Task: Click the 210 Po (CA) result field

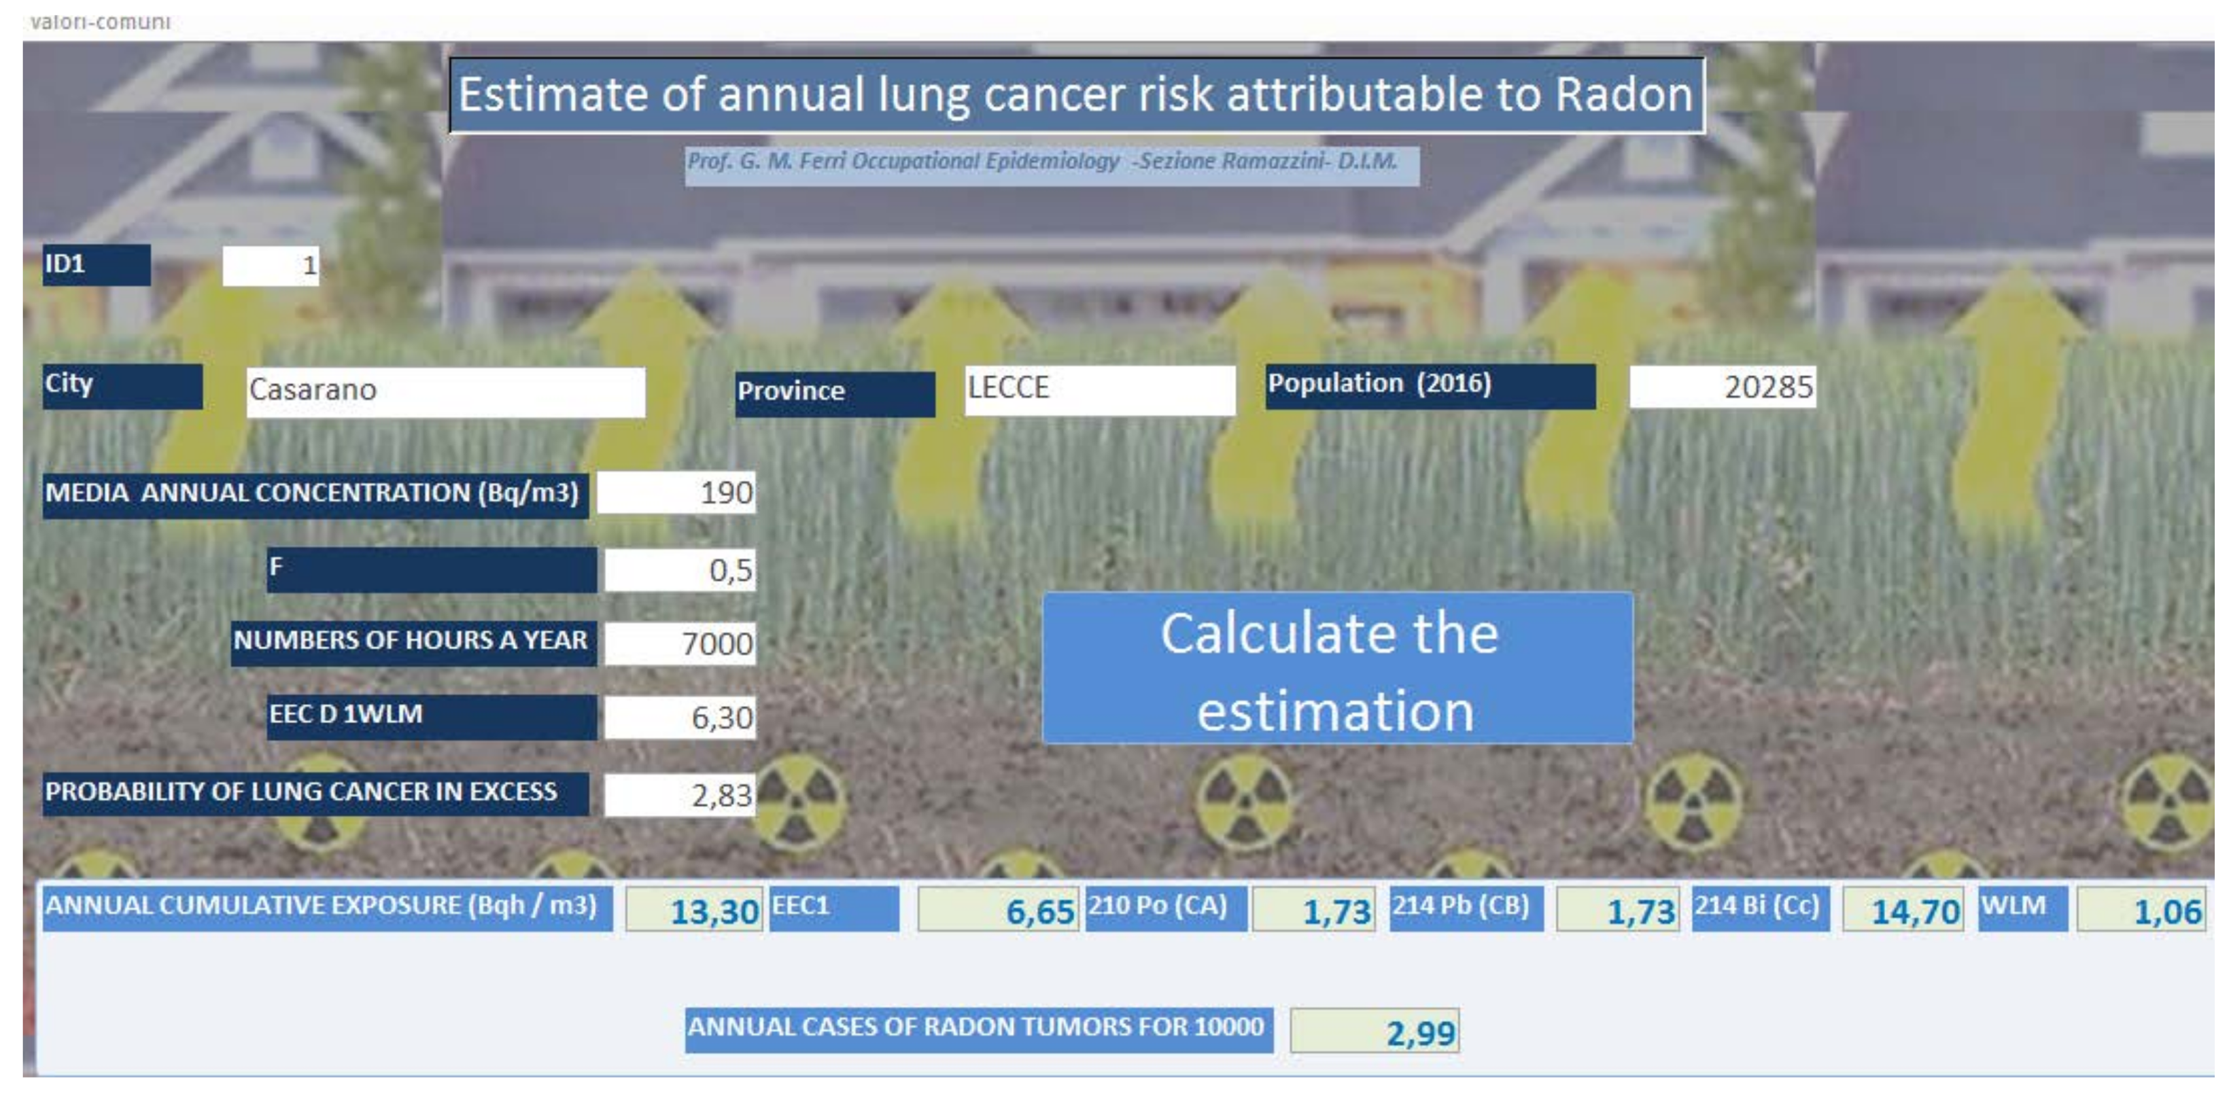Action: point(1313,910)
